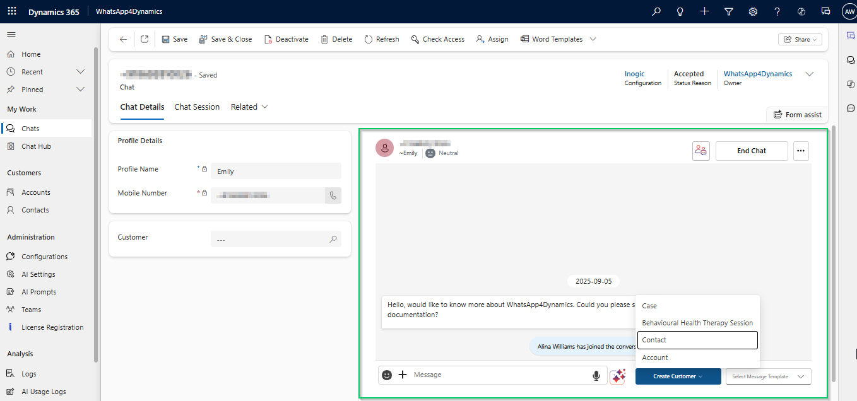This screenshot has height=401, width=857.
Task: Click the three-dot more options button
Action: [x=801, y=151]
